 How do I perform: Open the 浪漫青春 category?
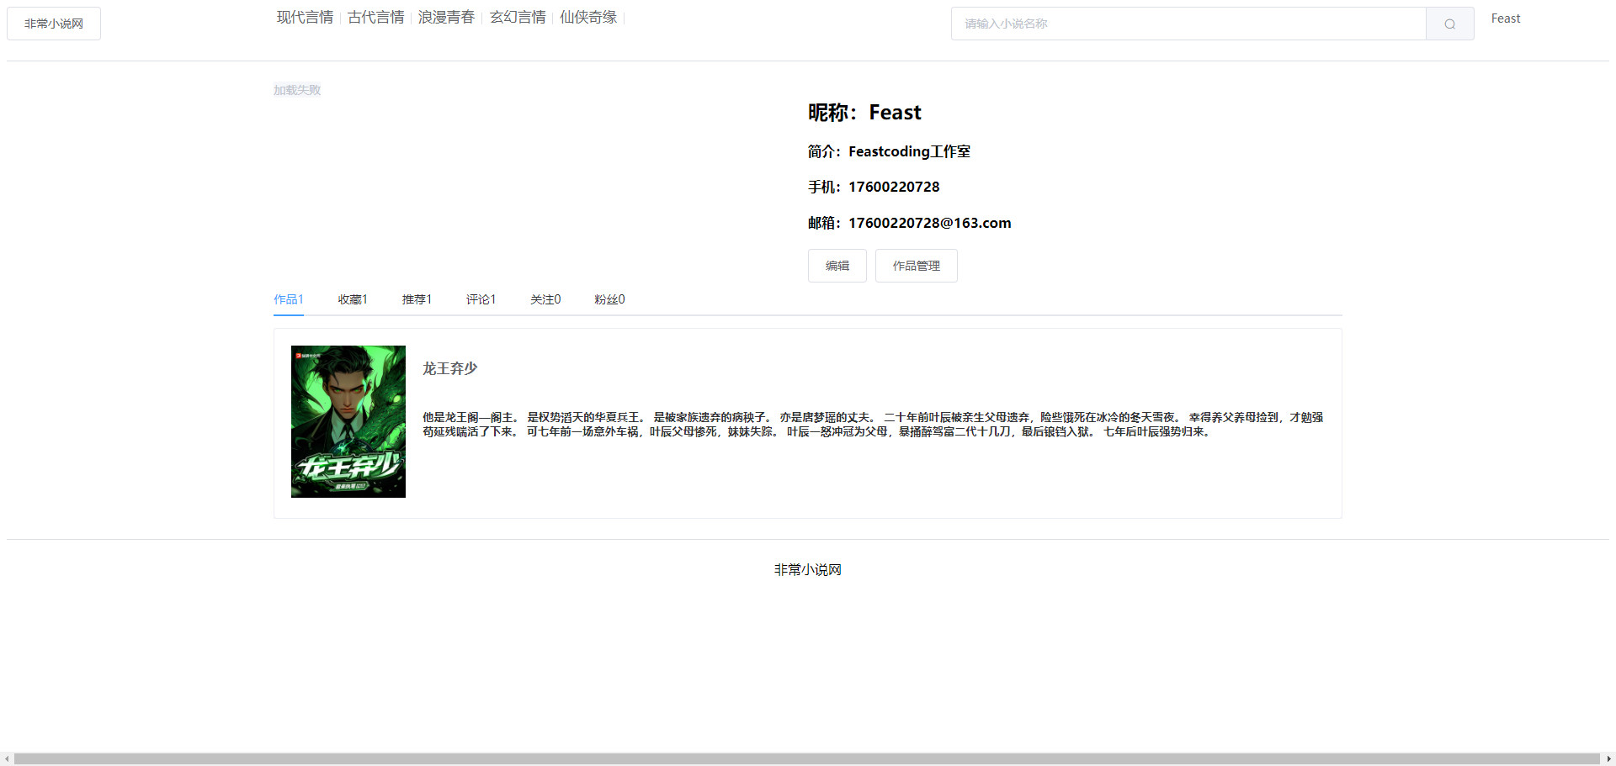[446, 18]
